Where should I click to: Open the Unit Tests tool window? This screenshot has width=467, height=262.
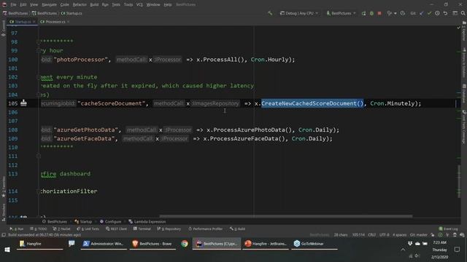[88, 229]
